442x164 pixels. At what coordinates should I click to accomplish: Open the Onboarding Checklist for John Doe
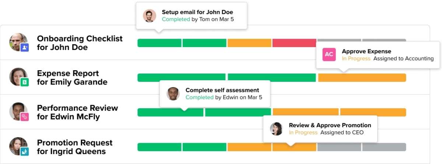pos(80,43)
